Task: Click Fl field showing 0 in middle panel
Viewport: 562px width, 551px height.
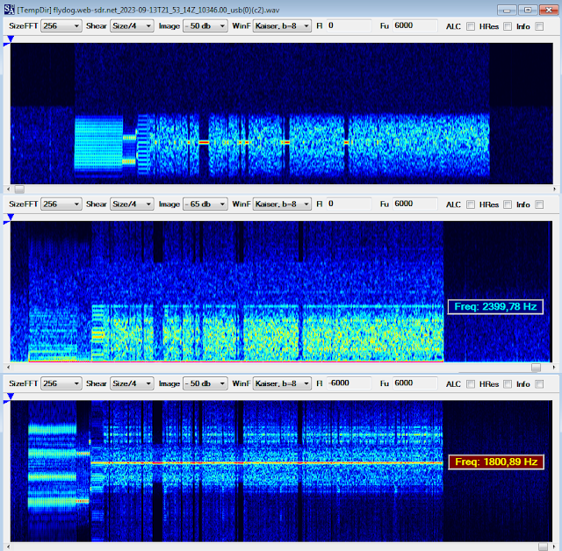Action: click(349, 204)
